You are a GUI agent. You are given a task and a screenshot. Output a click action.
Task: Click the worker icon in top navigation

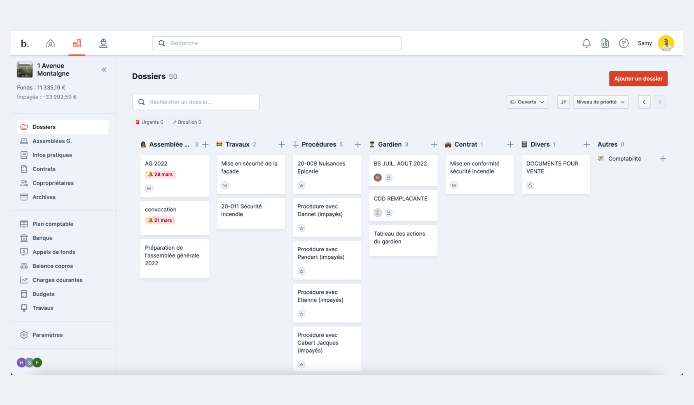103,43
